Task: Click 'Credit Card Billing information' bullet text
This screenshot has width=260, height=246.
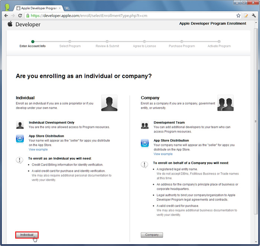Action: (67, 164)
